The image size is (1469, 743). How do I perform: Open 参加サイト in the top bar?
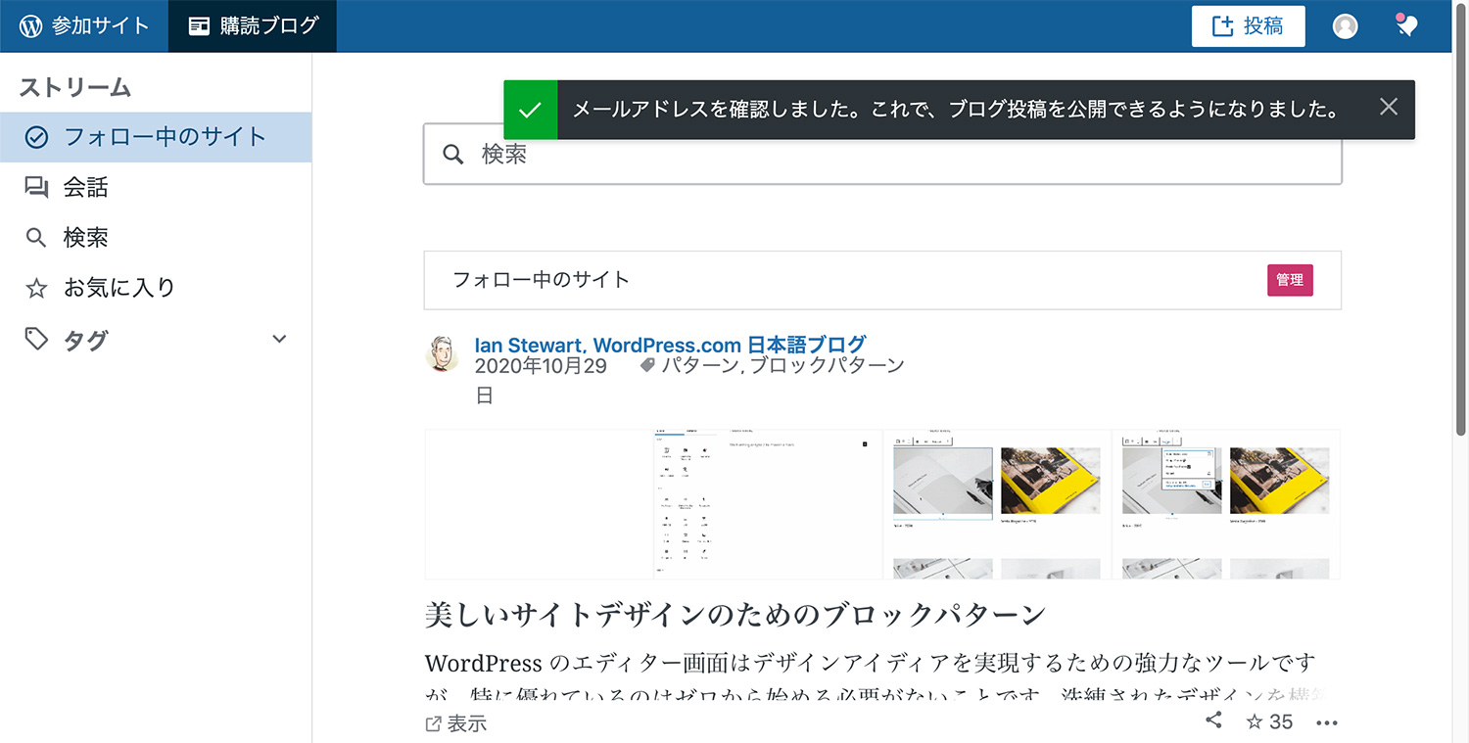point(84,26)
